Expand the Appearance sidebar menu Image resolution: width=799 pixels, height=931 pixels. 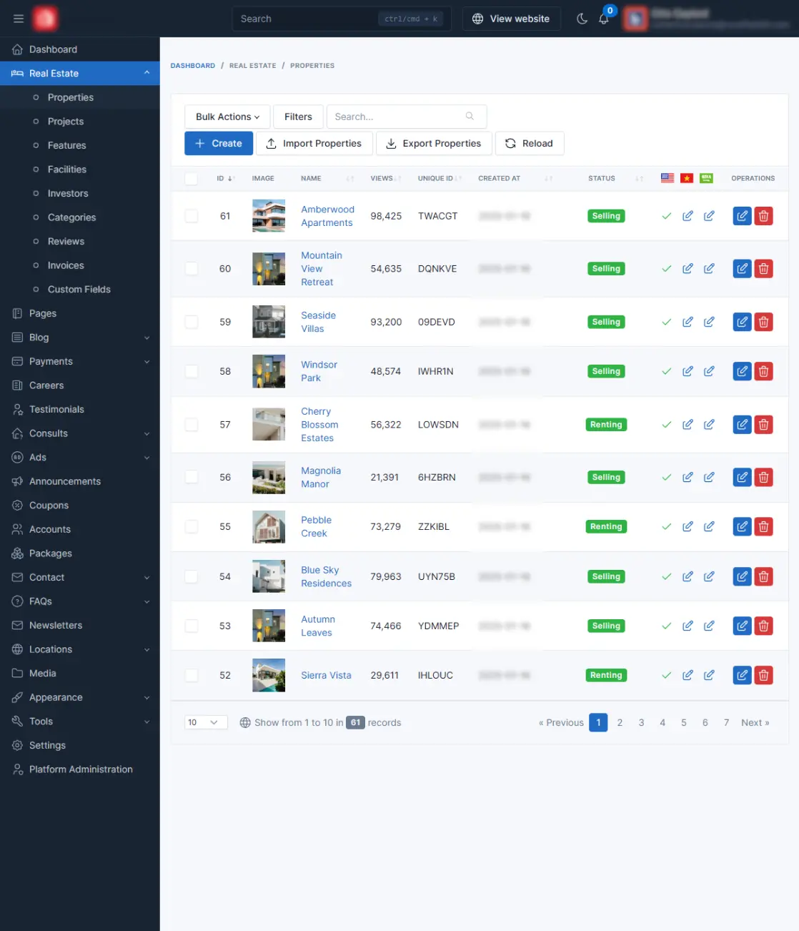[x=79, y=697]
